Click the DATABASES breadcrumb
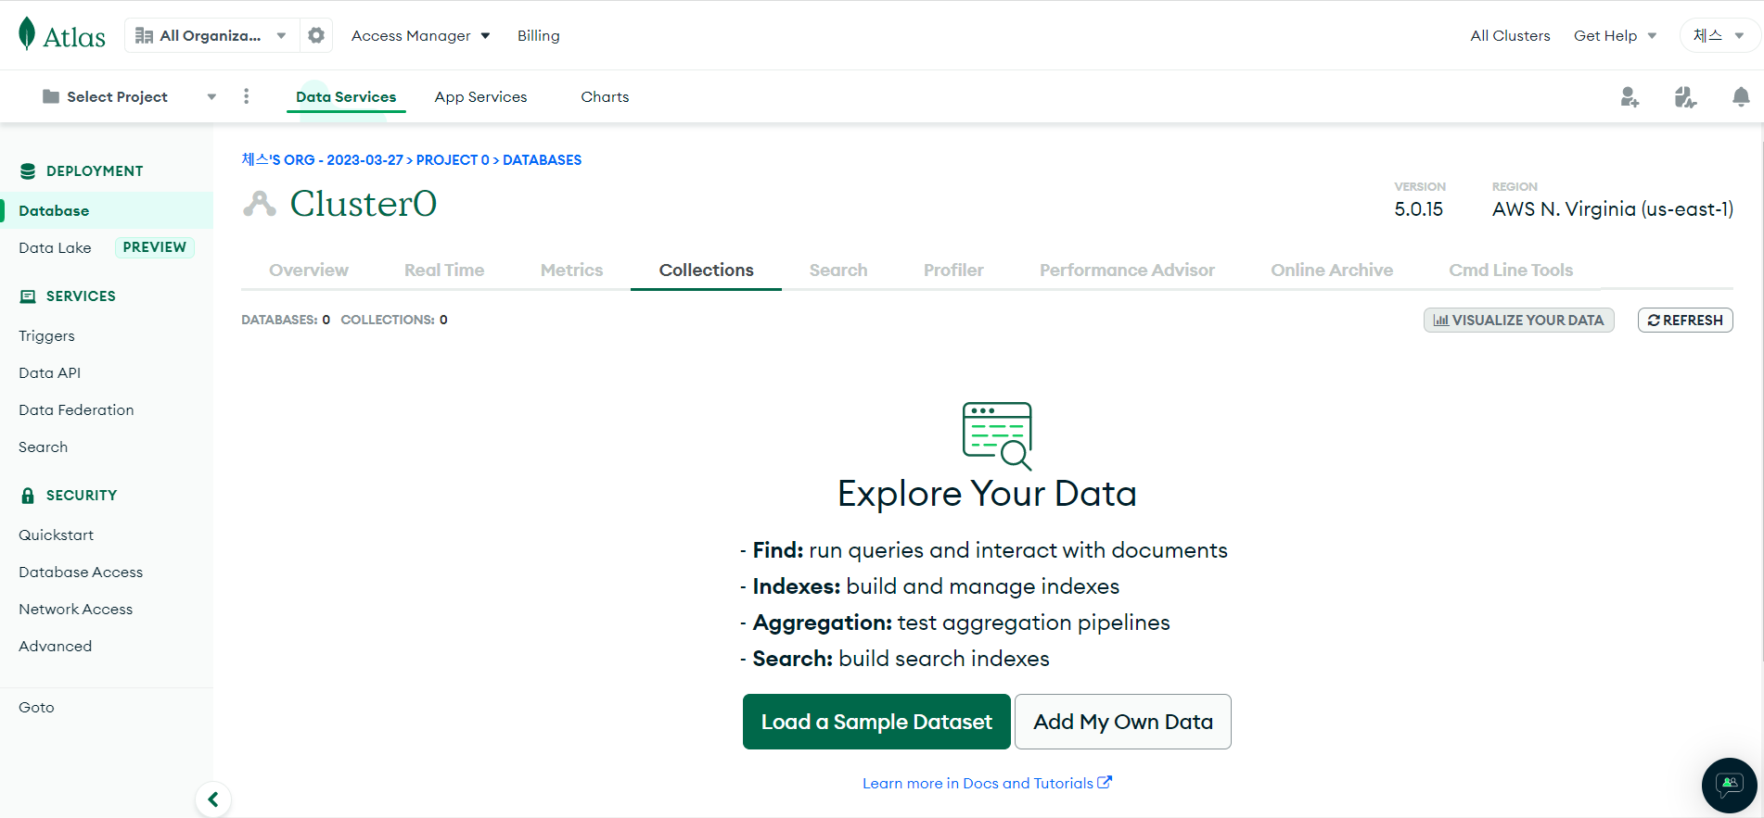This screenshot has width=1764, height=818. 542,159
